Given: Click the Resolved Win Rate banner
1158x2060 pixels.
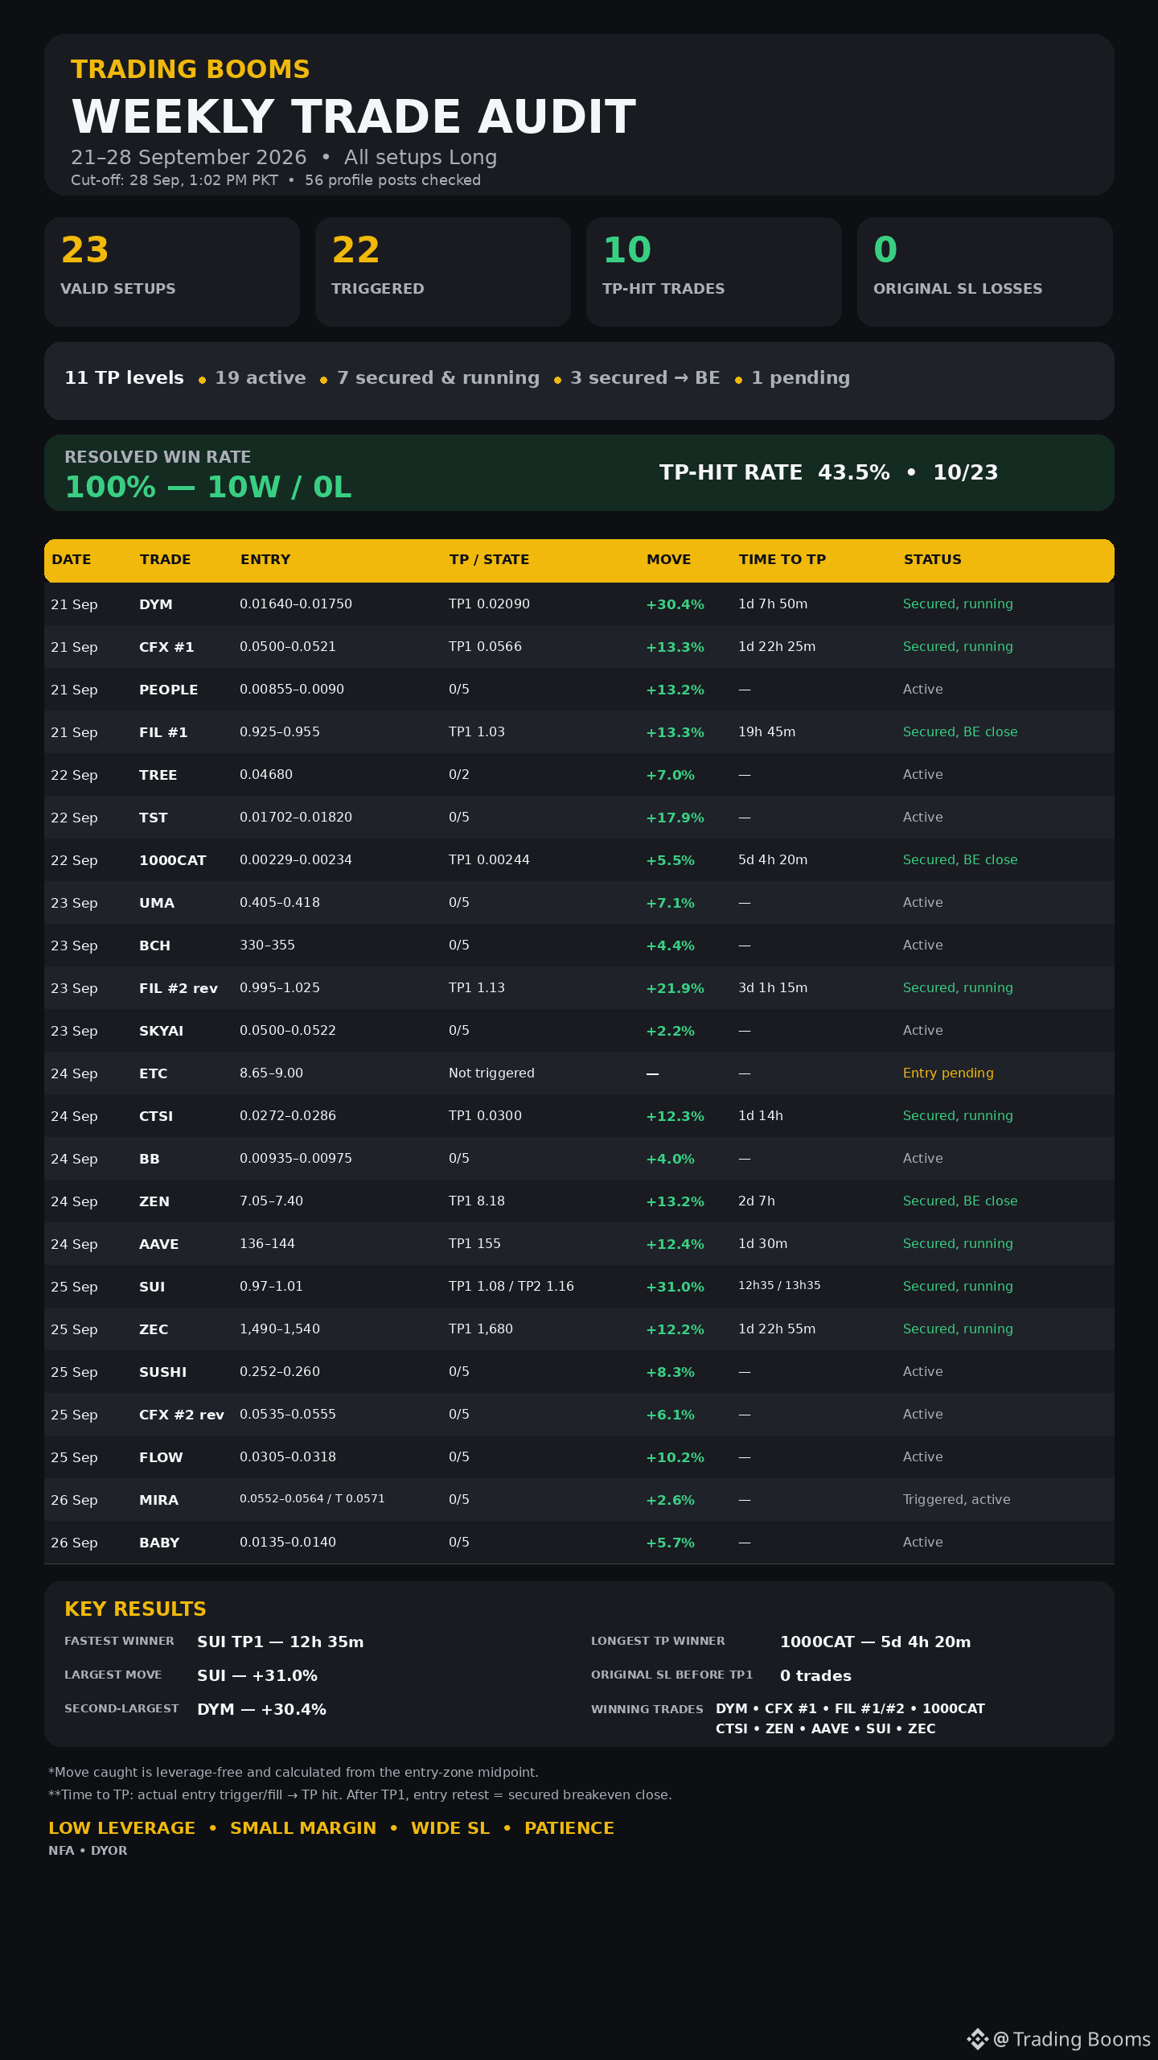Looking at the screenshot, I should point(579,472).
